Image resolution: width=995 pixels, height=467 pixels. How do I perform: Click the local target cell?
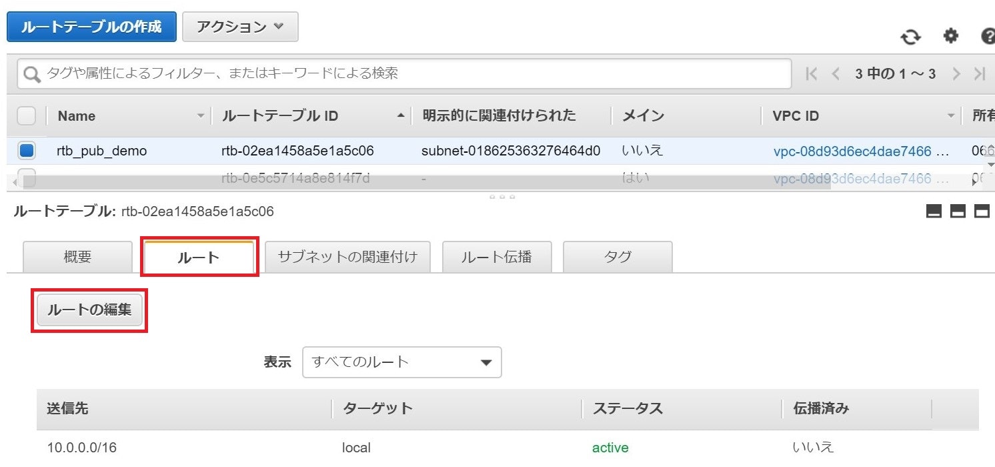coord(356,448)
